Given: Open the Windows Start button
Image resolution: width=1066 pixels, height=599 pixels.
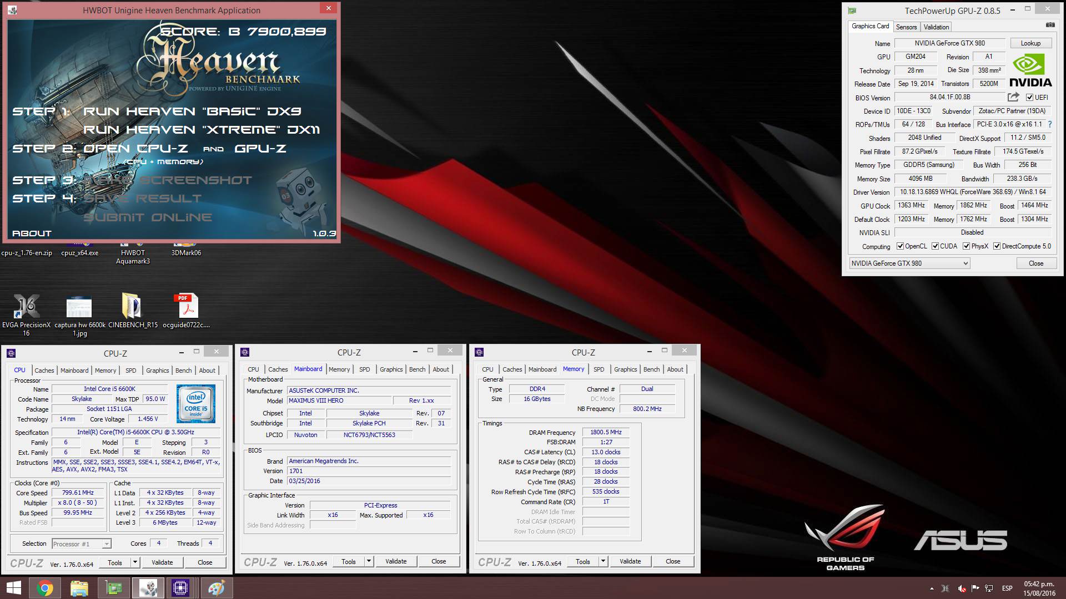Looking at the screenshot, I should pos(13,588).
